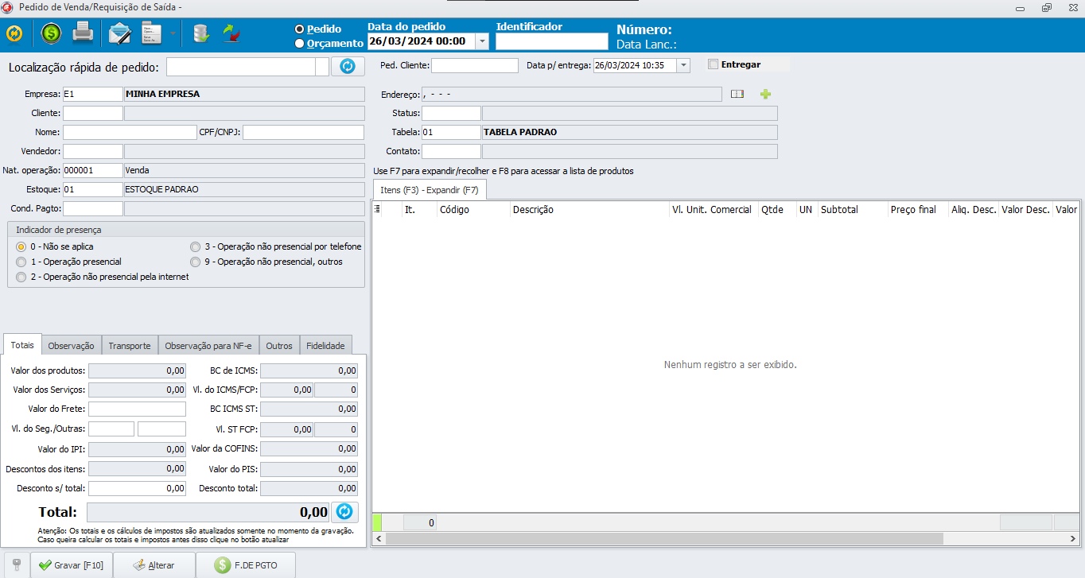Click the green plus icon beside Endereço

pos(765,95)
